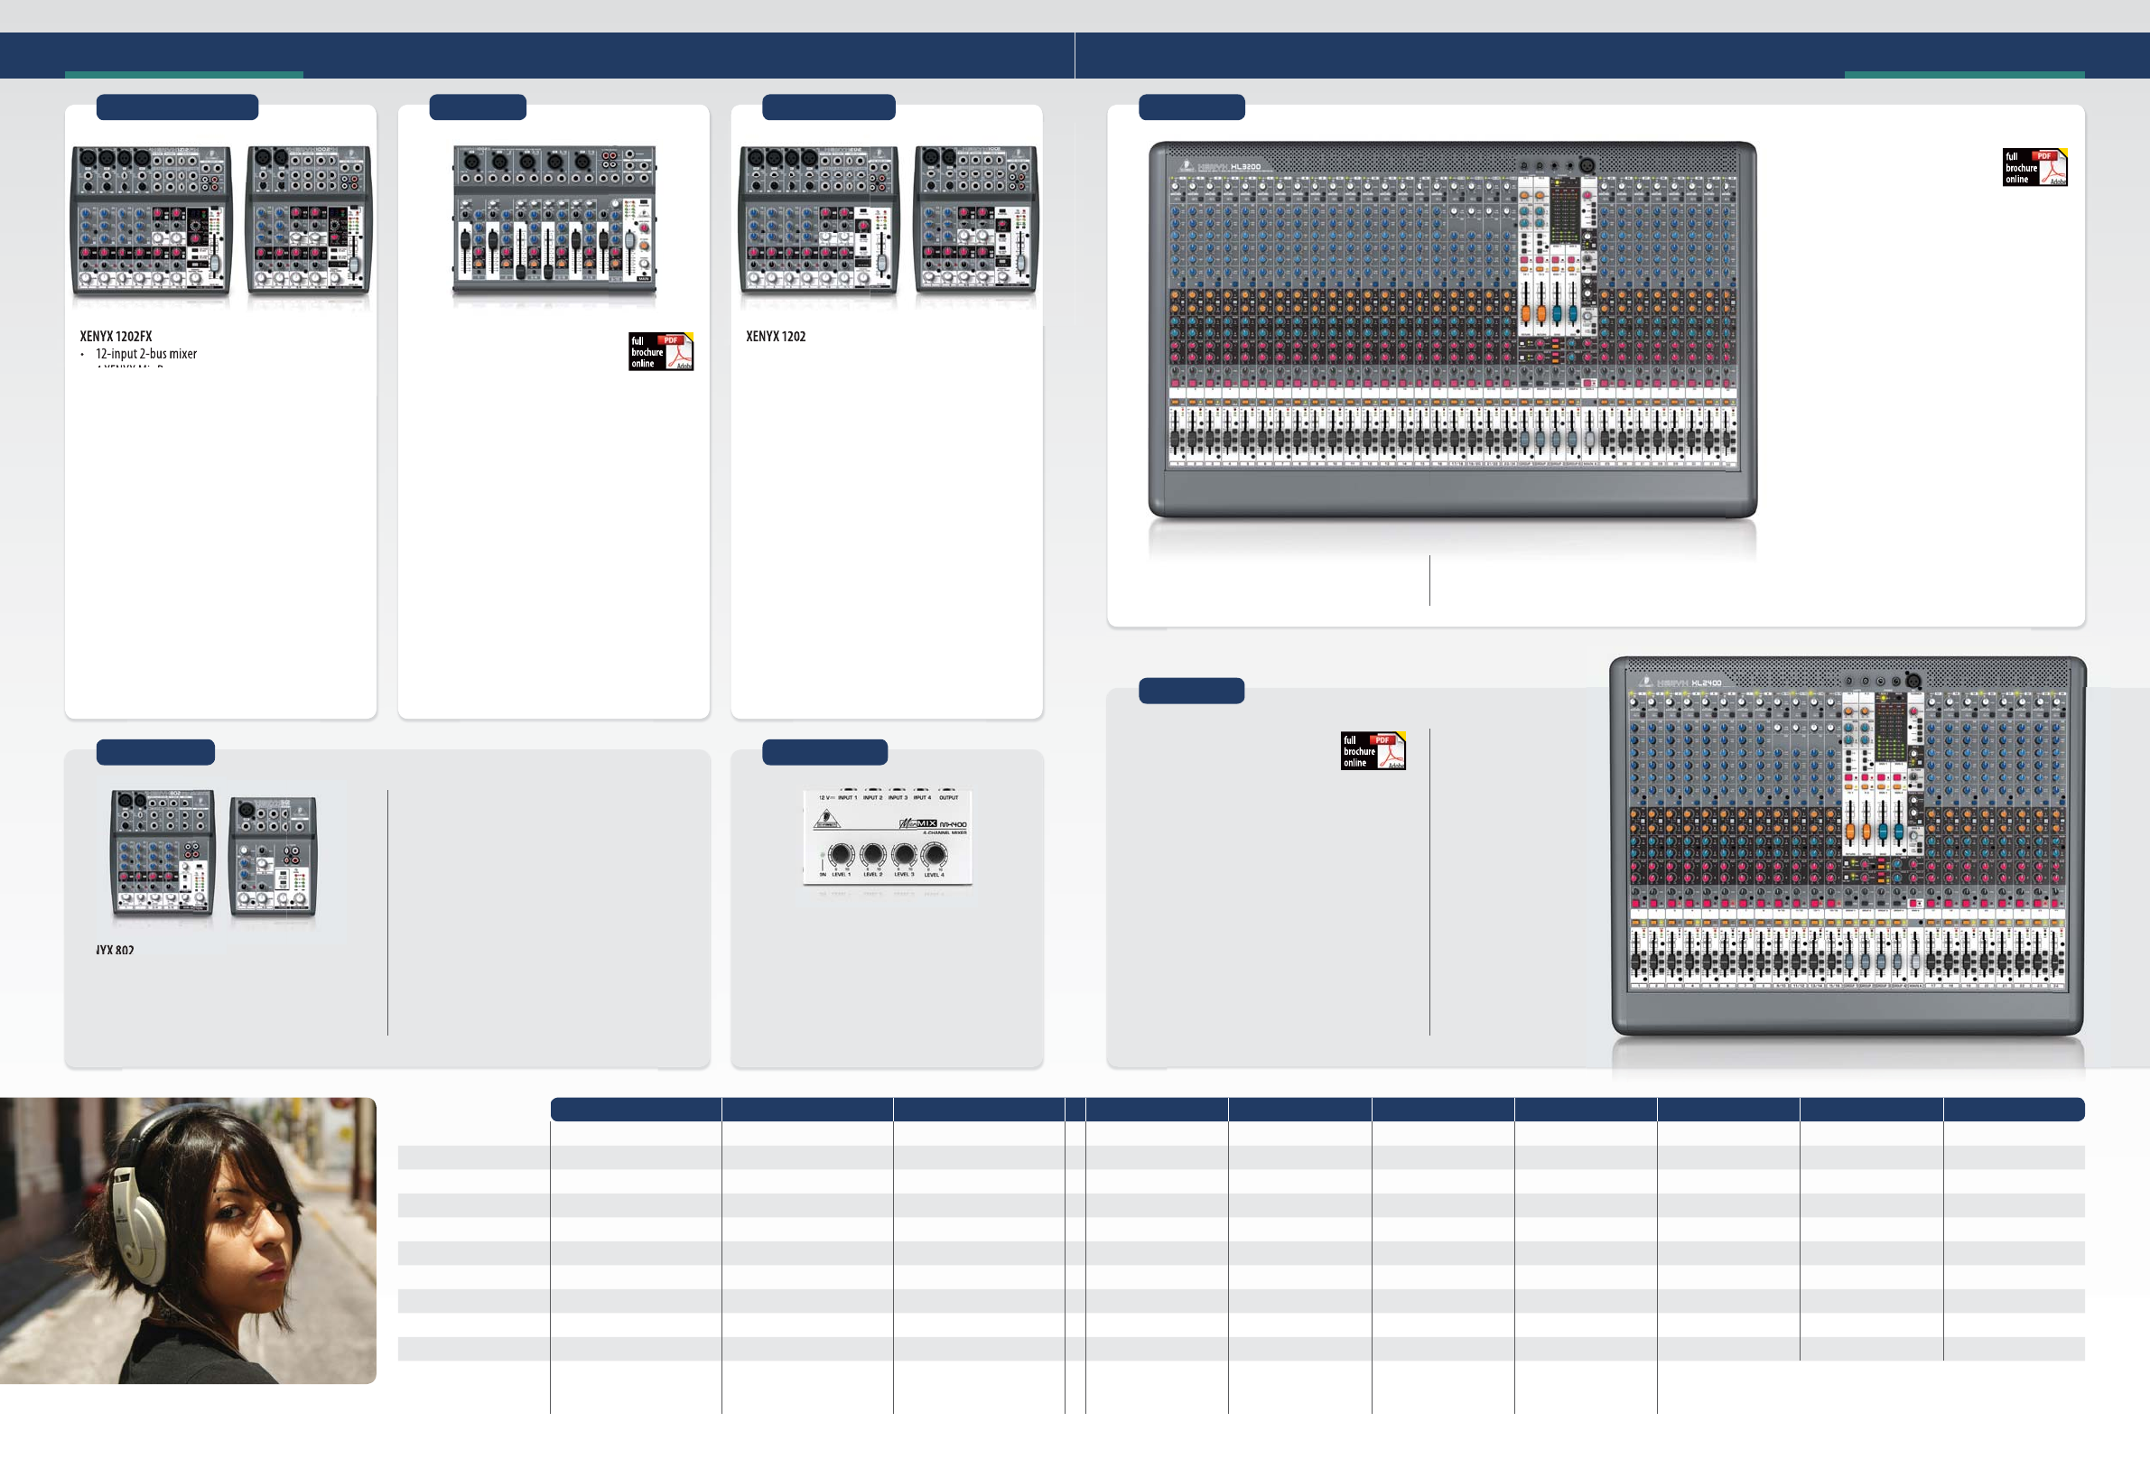Click the '12-input 2-bus mixer' bullet text
This screenshot has height=1459, width=2150.
click(146, 354)
